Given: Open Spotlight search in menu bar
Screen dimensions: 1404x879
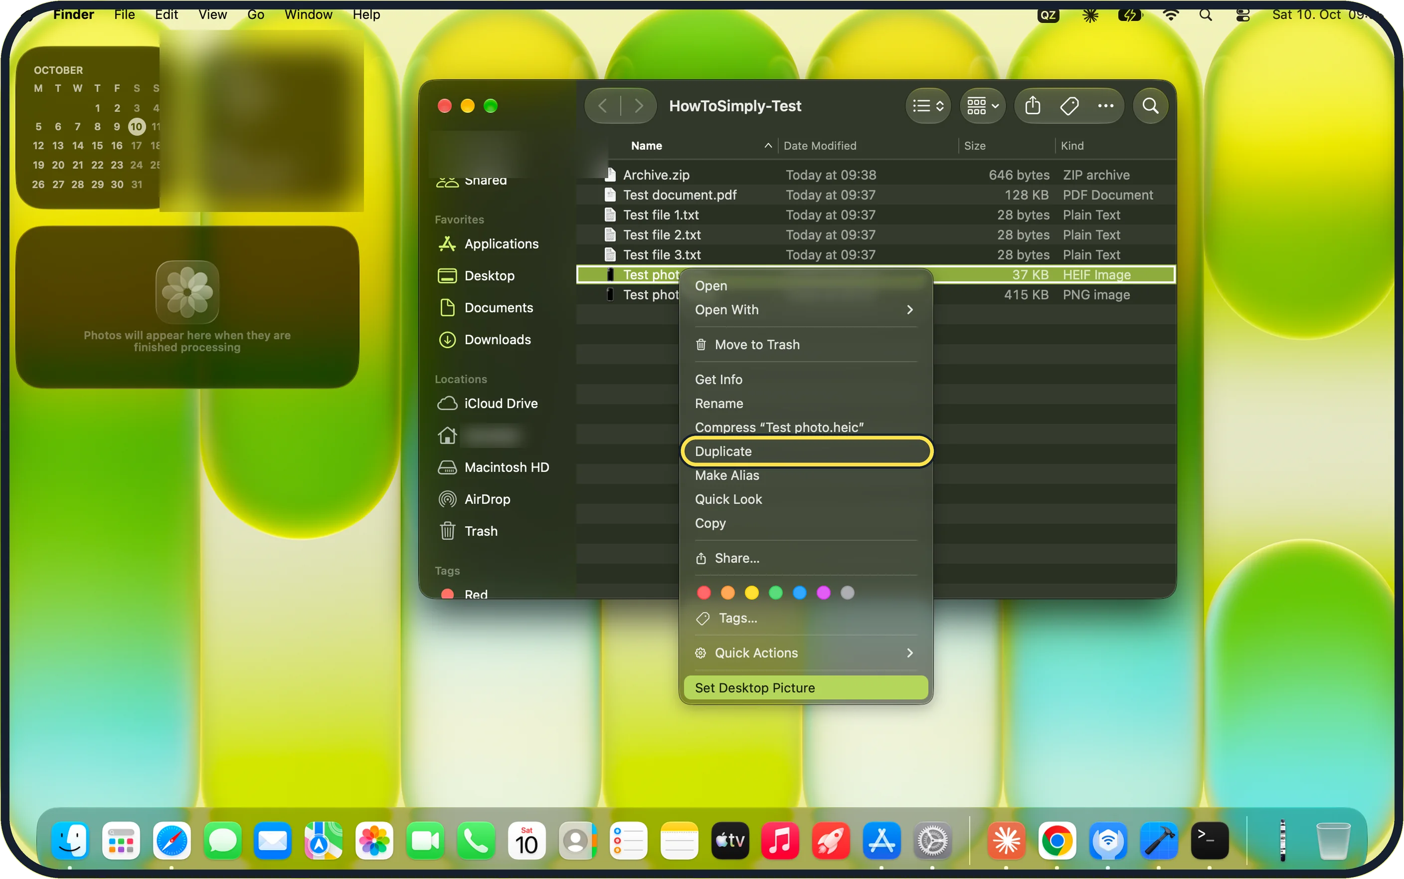Looking at the screenshot, I should (x=1206, y=14).
